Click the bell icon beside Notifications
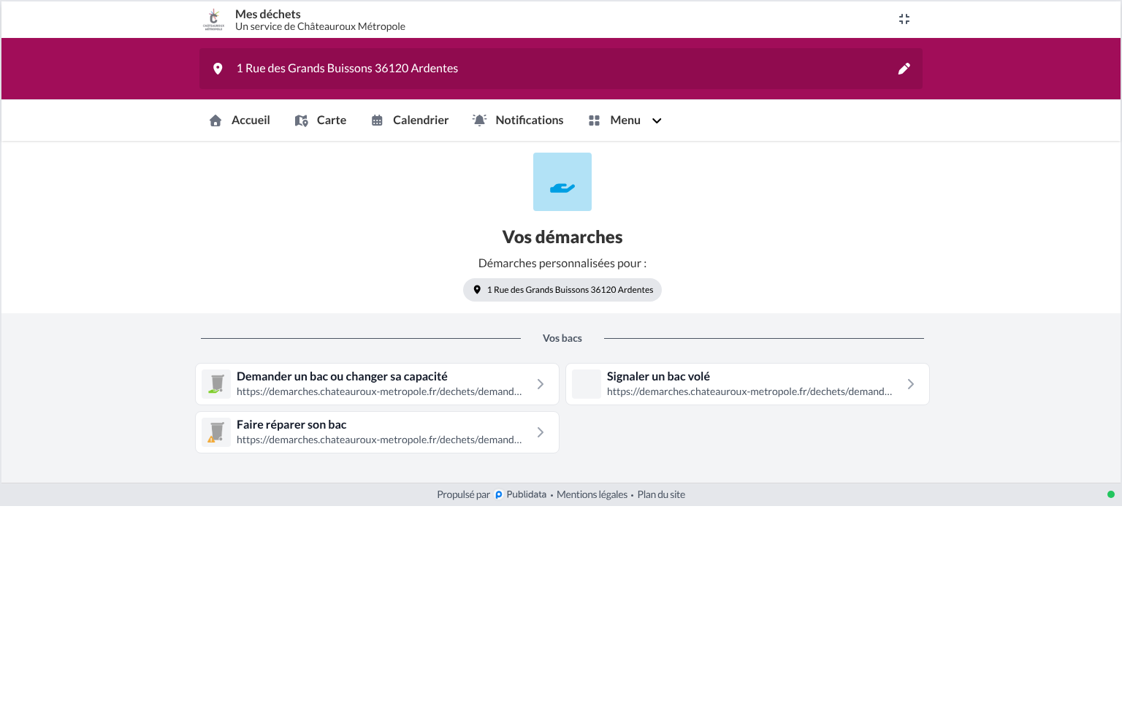The height and width of the screenshot is (701, 1122). click(x=479, y=120)
